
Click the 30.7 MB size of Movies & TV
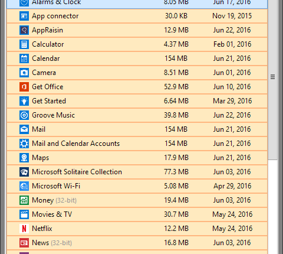tap(176, 214)
